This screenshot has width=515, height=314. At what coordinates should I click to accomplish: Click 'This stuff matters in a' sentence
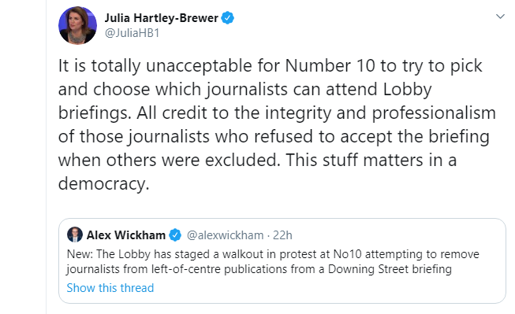click(x=371, y=160)
